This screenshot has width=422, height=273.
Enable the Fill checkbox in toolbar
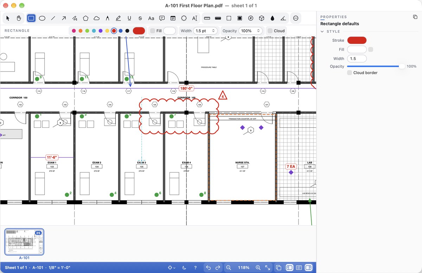coord(153,31)
